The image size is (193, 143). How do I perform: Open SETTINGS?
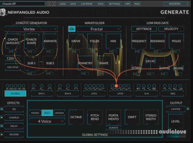(x=114, y=4)
